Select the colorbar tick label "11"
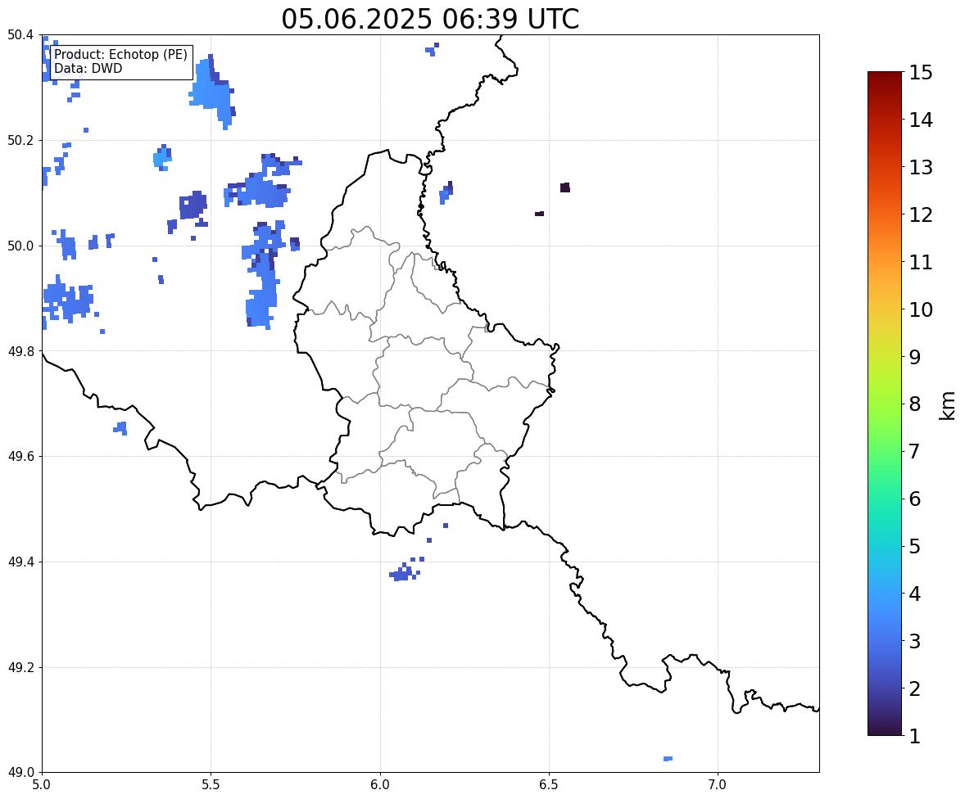The width and height of the screenshot is (965, 799). coord(921,262)
